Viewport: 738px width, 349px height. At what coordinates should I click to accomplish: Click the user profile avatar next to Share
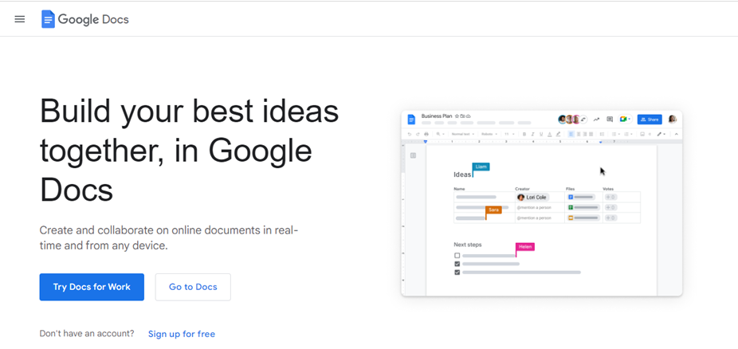click(x=672, y=120)
